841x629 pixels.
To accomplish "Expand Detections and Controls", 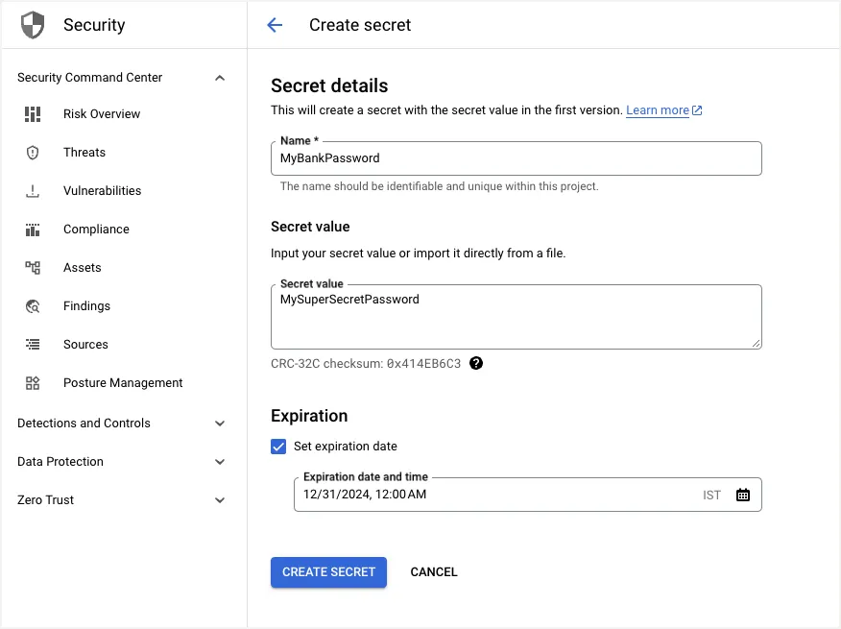I will tap(220, 423).
